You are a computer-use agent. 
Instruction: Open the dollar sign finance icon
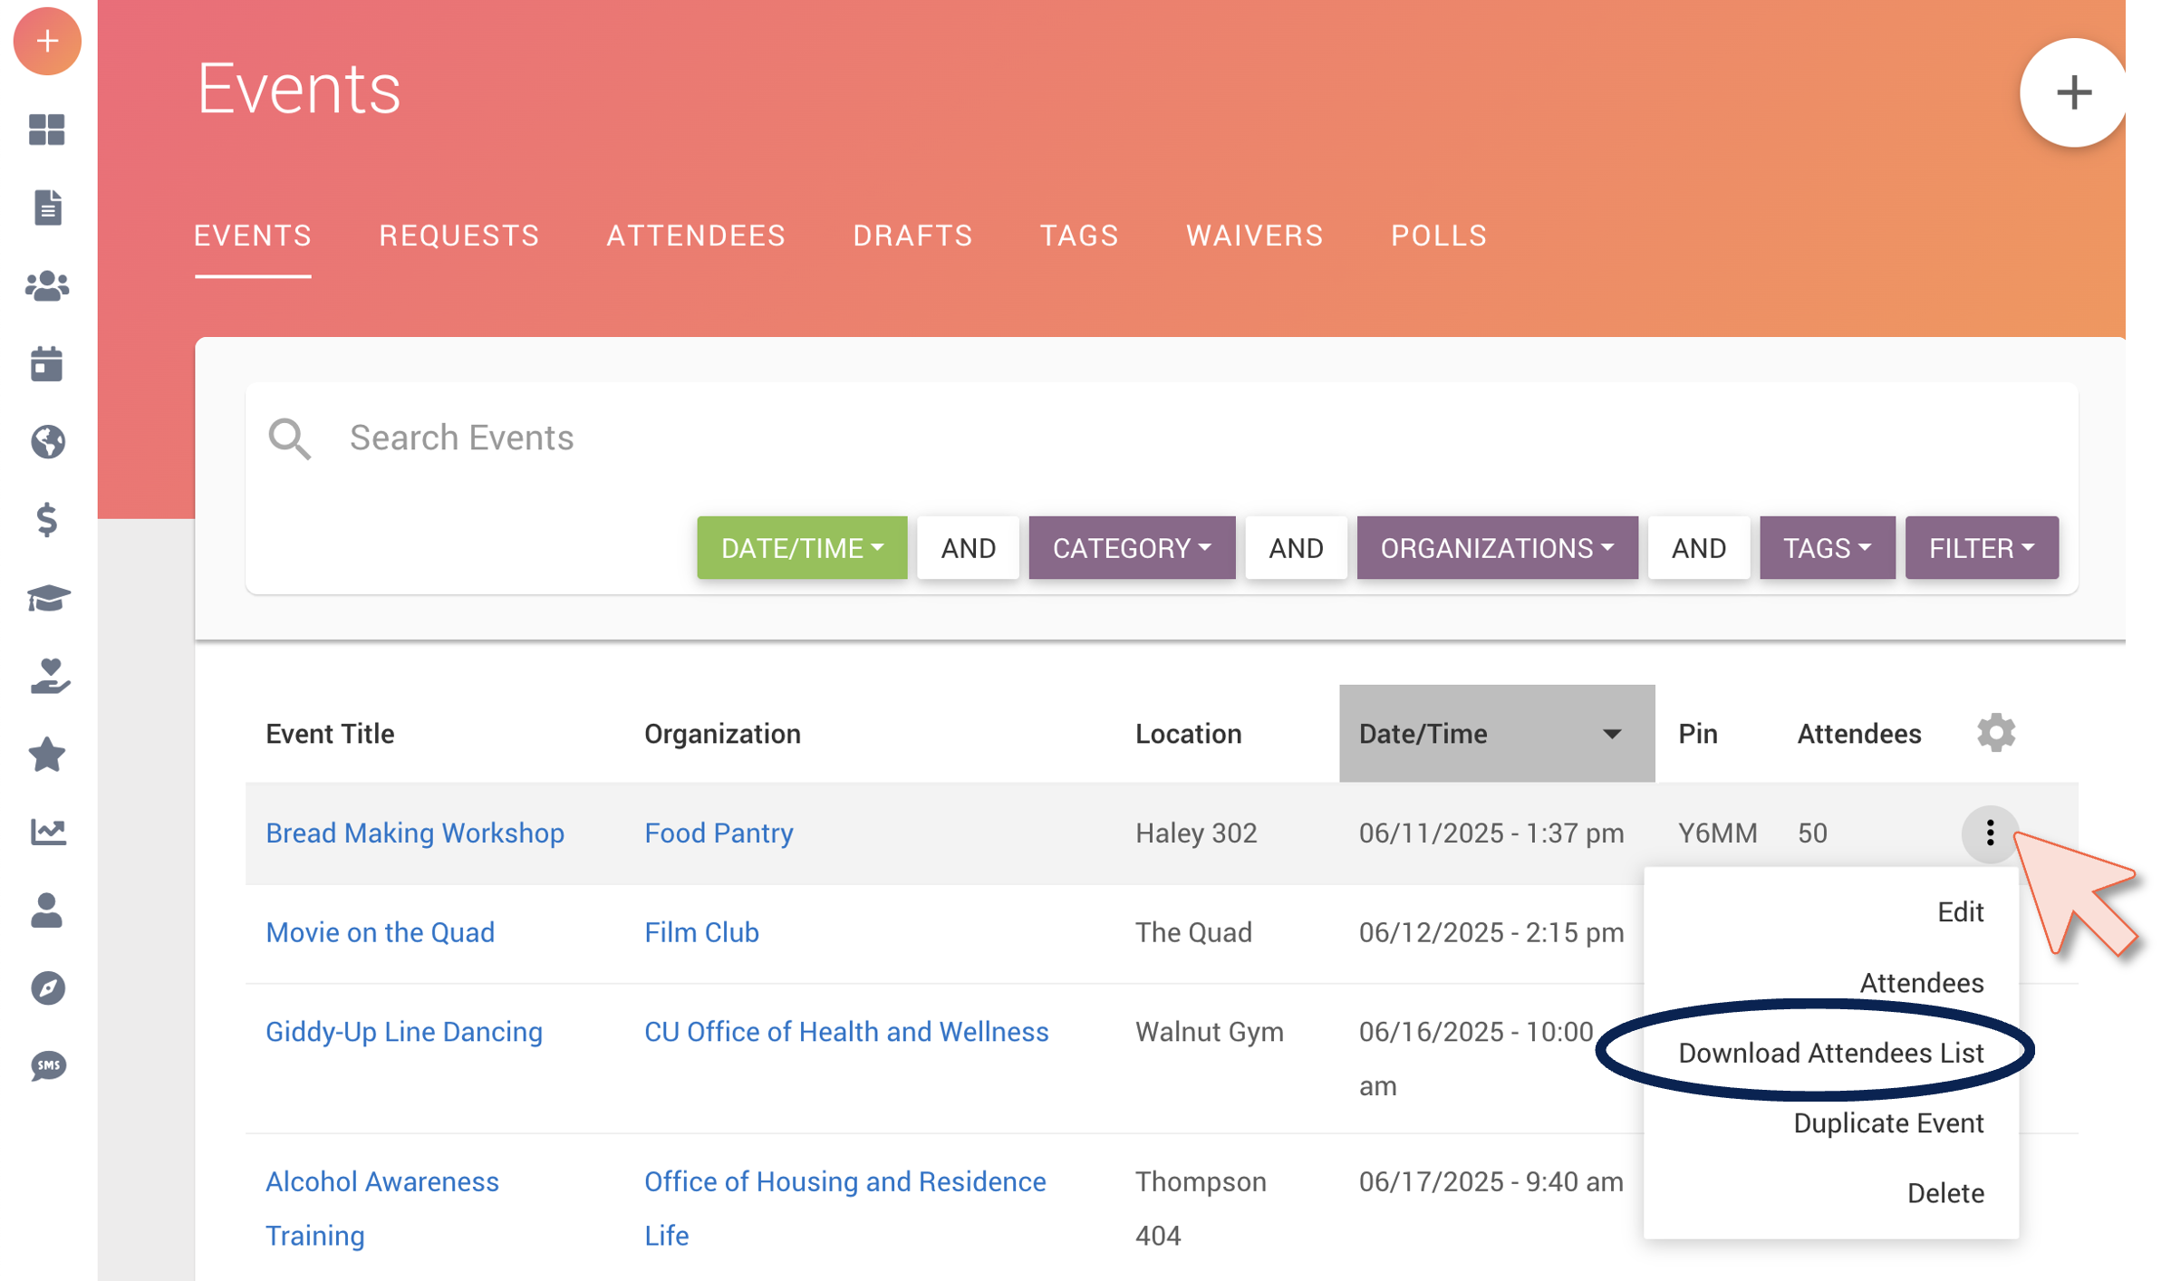pyautogui.click(x=47, y=520)
